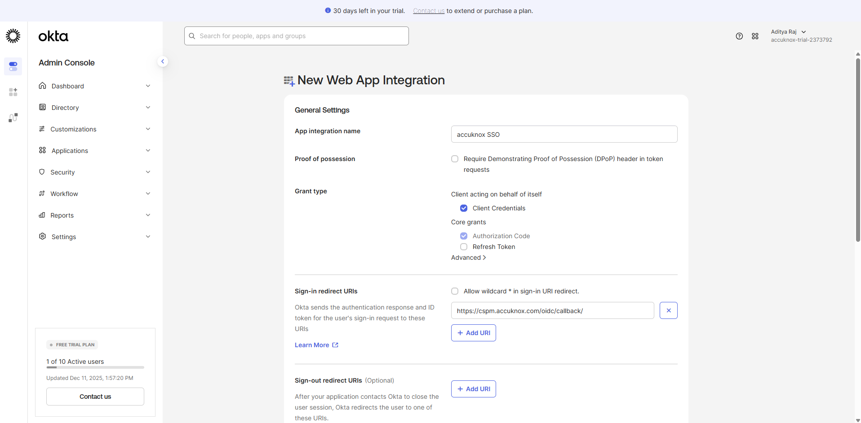Open the apps grid icon in header
The image size is (861, 423).
(755, 36)
